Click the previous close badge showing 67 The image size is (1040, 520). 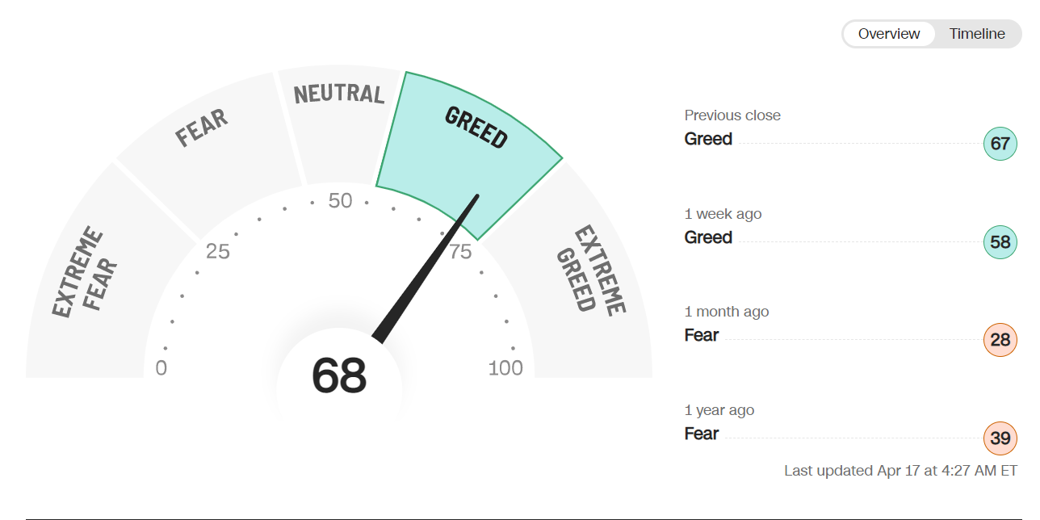coord(1000,144)
